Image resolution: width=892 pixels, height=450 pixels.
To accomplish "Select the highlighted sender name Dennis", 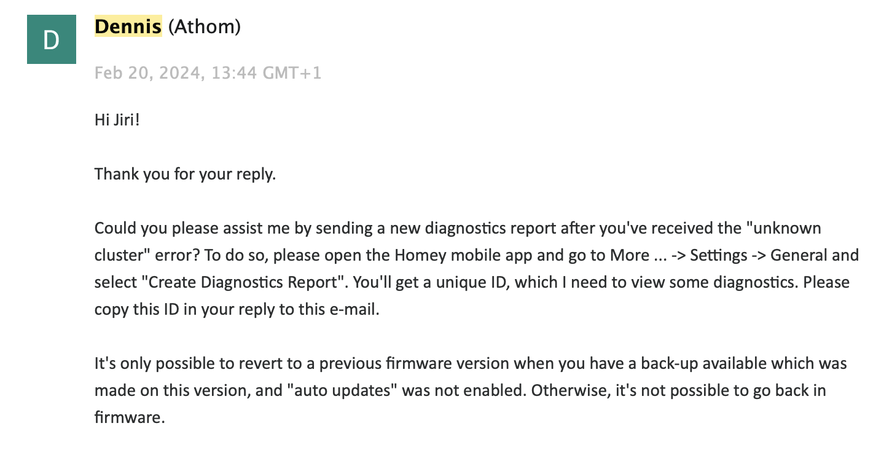I will tap(128, 26).
